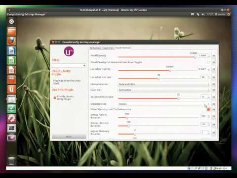Click the Panel Opacity spinner arrows

point(209,56)
